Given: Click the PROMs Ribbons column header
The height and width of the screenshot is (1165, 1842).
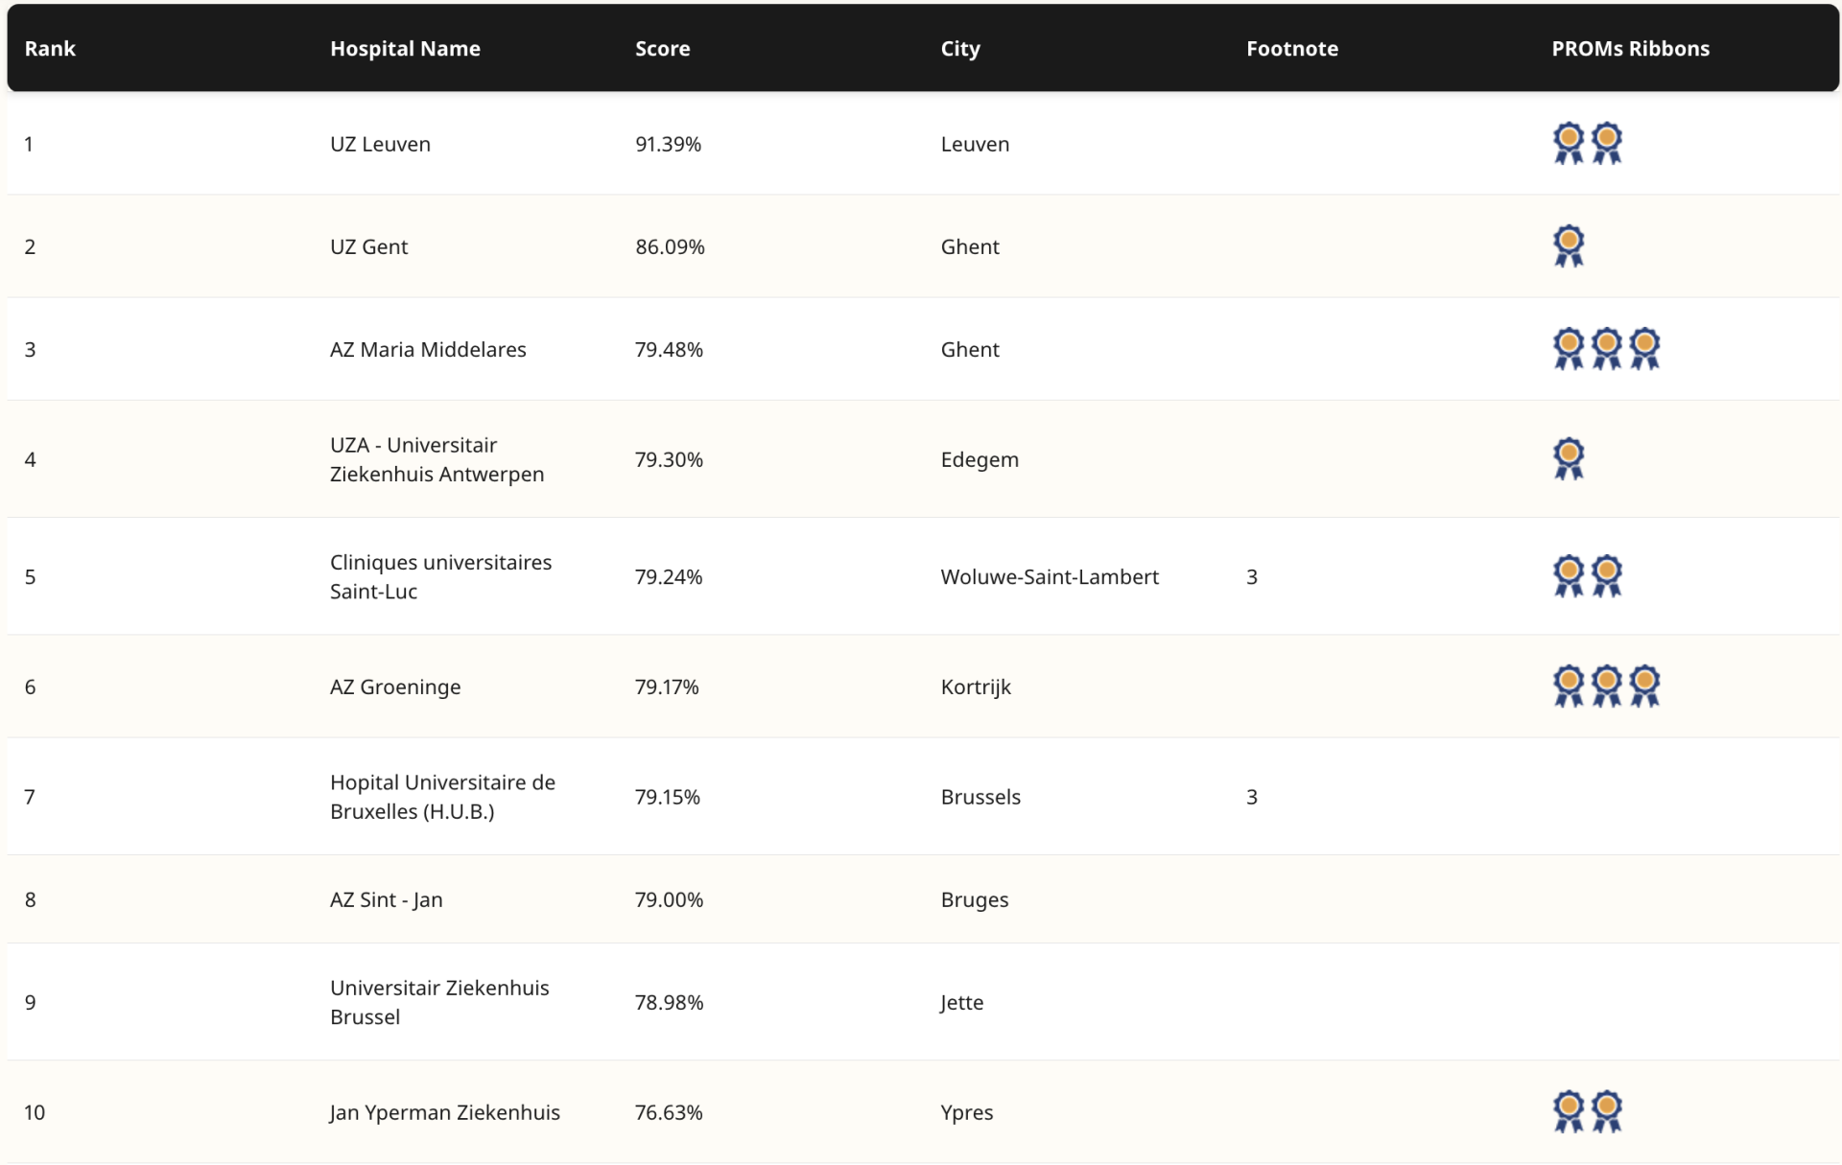Looking at the screenshot, I should click(1630, 48).
